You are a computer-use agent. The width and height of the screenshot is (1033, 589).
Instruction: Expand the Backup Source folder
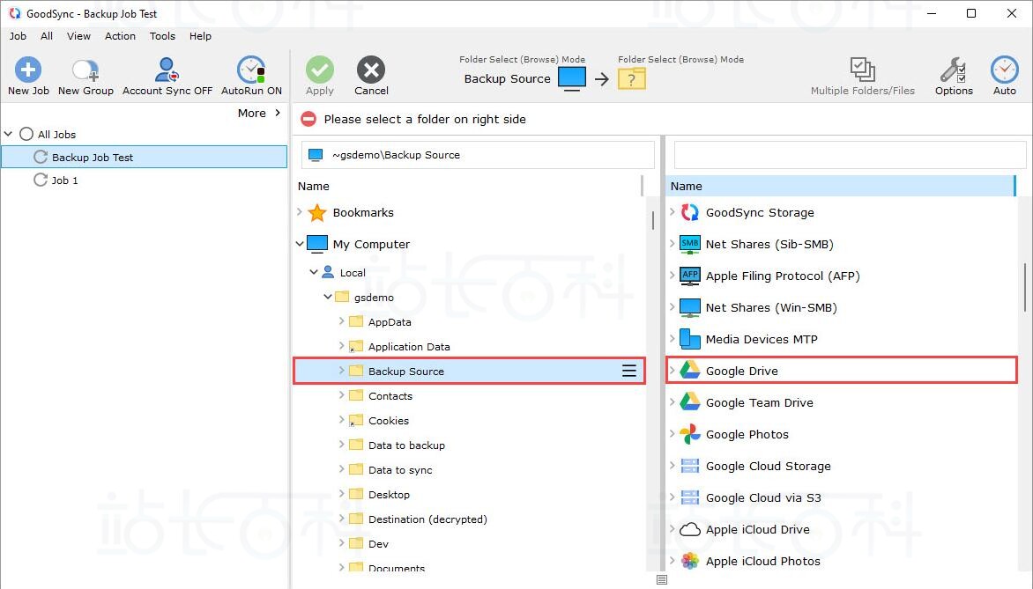341,371
